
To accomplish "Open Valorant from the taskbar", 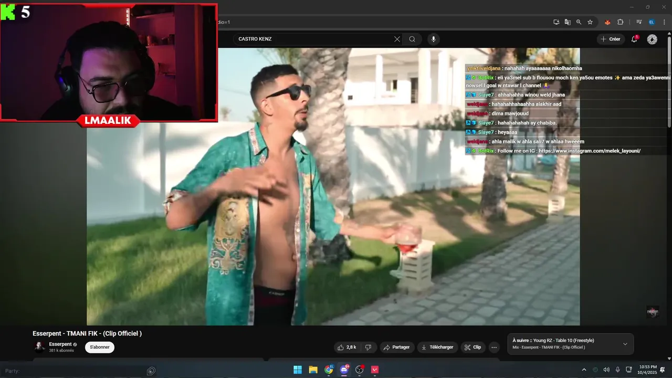I will (x=375, y=370).
